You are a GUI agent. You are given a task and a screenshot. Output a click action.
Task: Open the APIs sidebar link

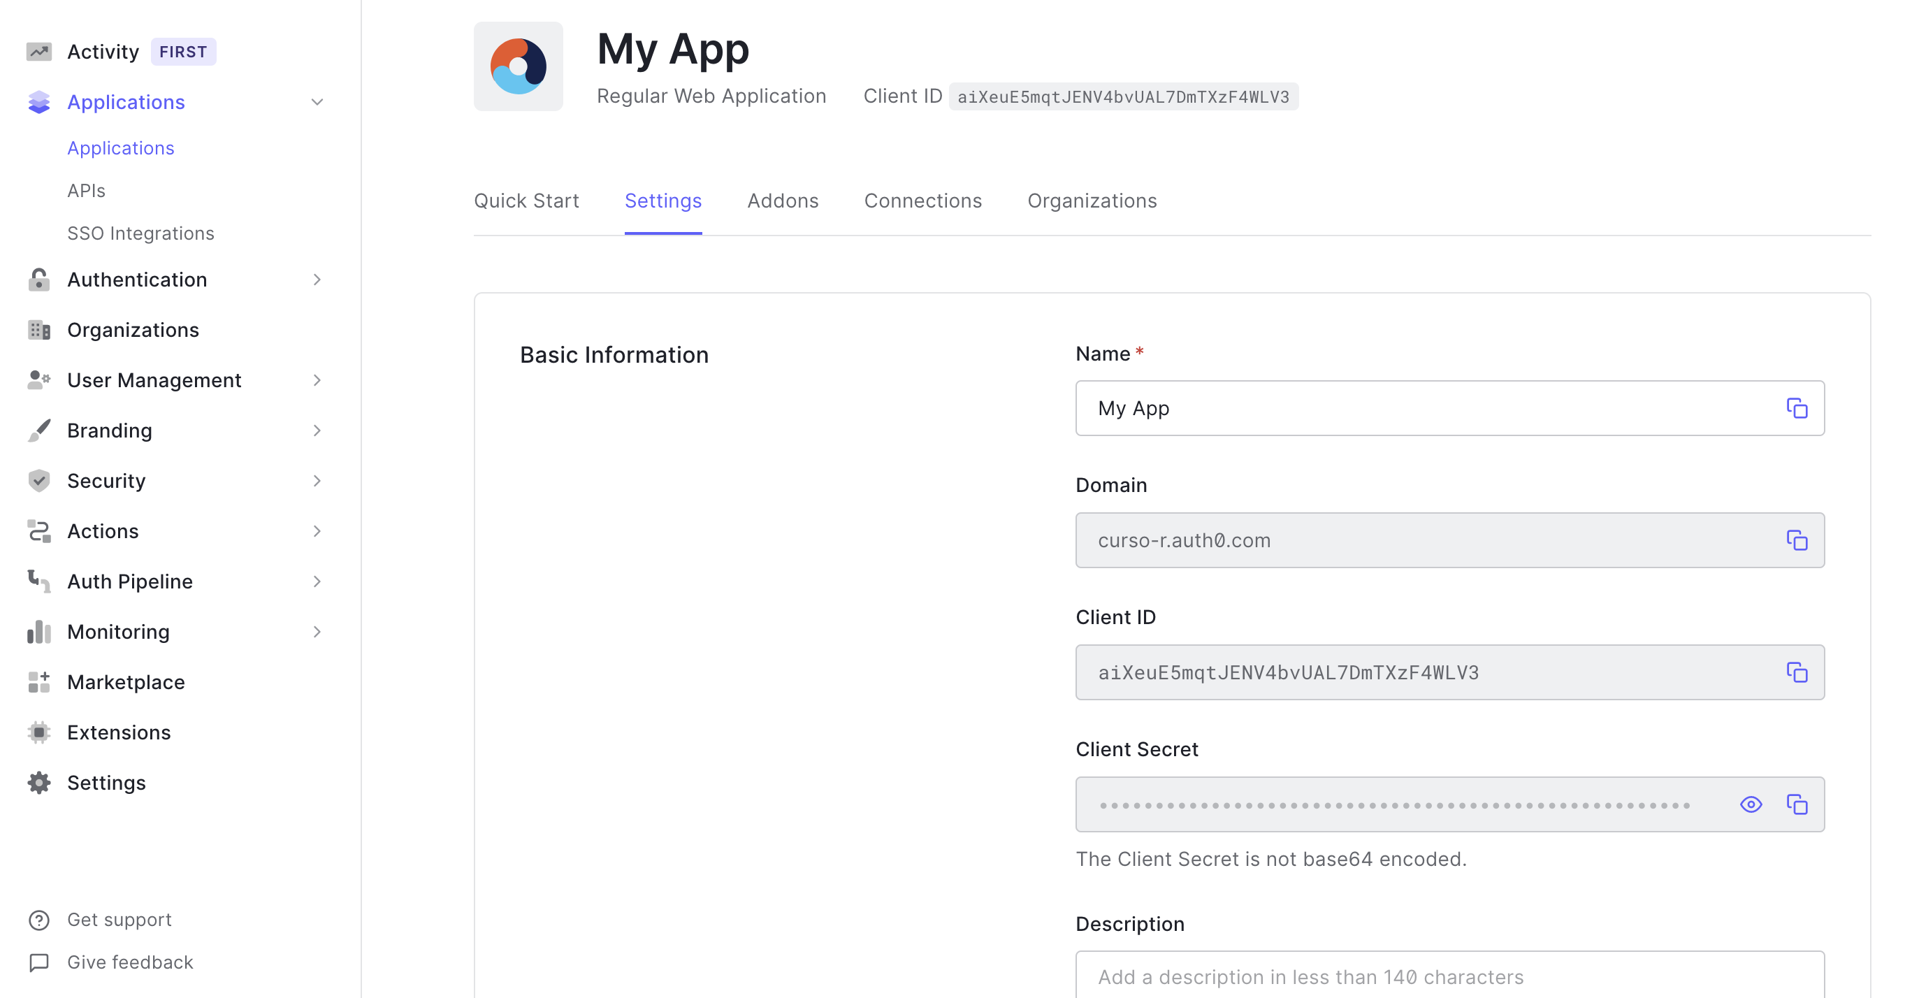pos(86,191)
